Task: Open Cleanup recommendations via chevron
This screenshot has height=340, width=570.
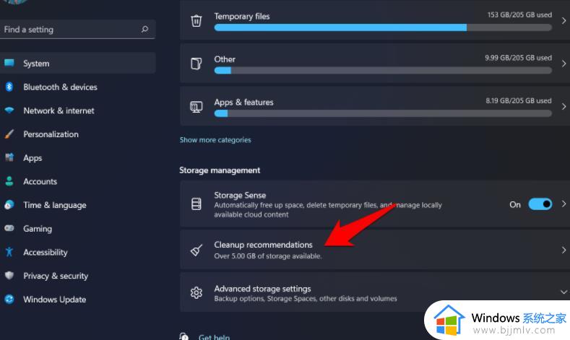Action: click(563, 250)
